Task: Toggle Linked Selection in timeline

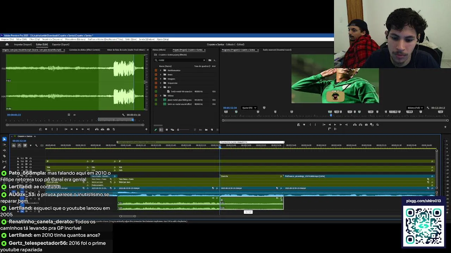Action: tap(25, 145)
